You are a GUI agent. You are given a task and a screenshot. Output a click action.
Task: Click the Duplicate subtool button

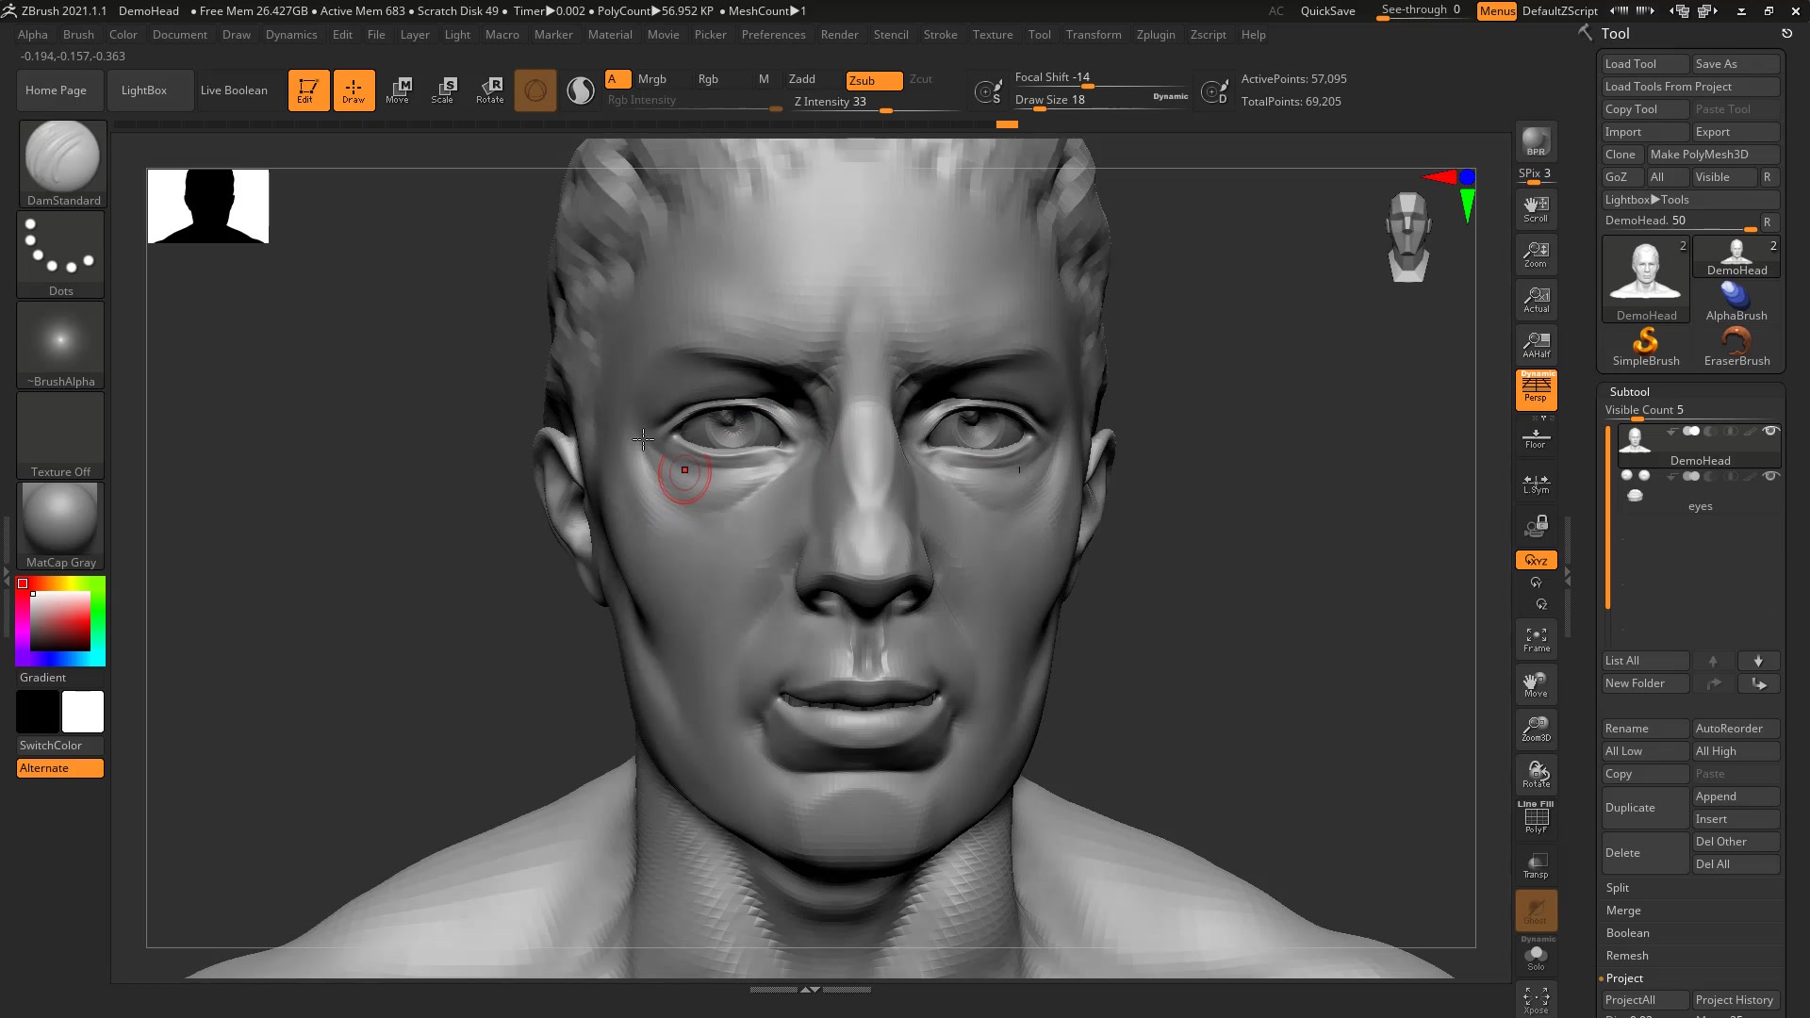pyautogui.click(x=1644, y=808)
